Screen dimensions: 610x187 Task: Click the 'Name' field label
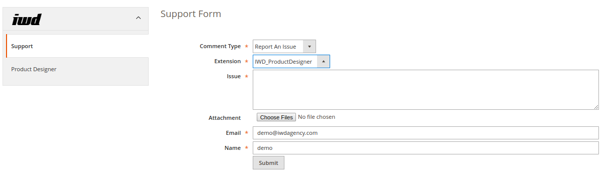tap(233, 148)
